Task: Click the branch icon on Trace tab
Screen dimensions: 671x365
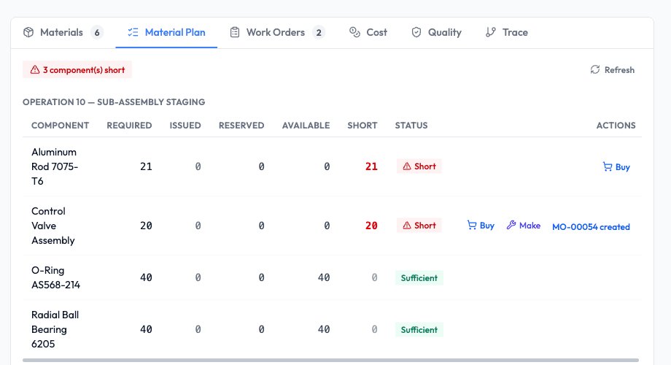Action: (x=490, y=32)
